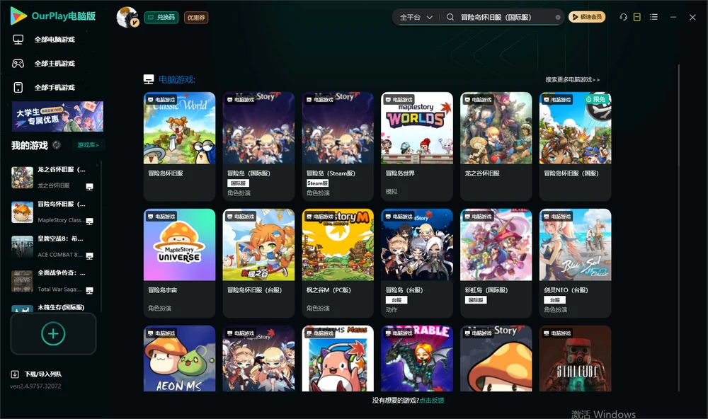The width and height of the screenshot is (708, 419).
Task: Open the 下载/导入列队 download queue
Action: point(37,374)
